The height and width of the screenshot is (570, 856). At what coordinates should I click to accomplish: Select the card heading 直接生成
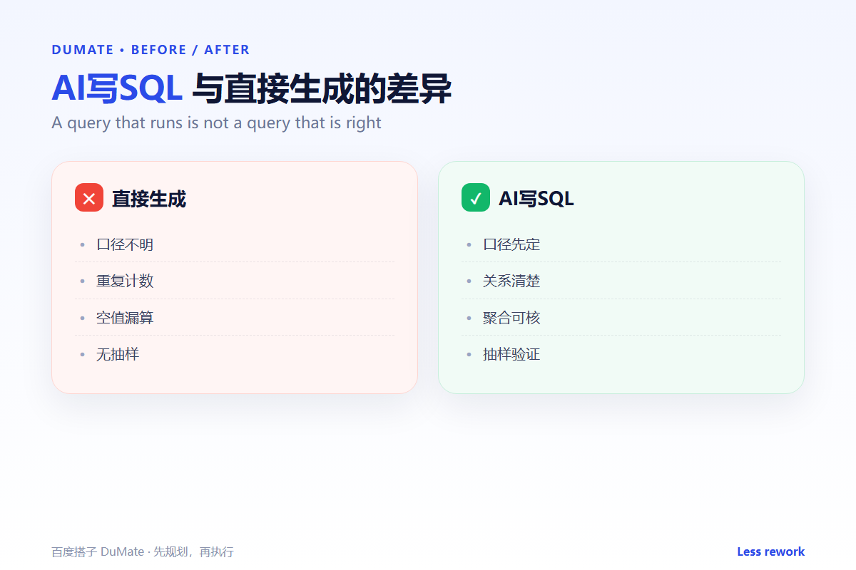tap(148, 199)
